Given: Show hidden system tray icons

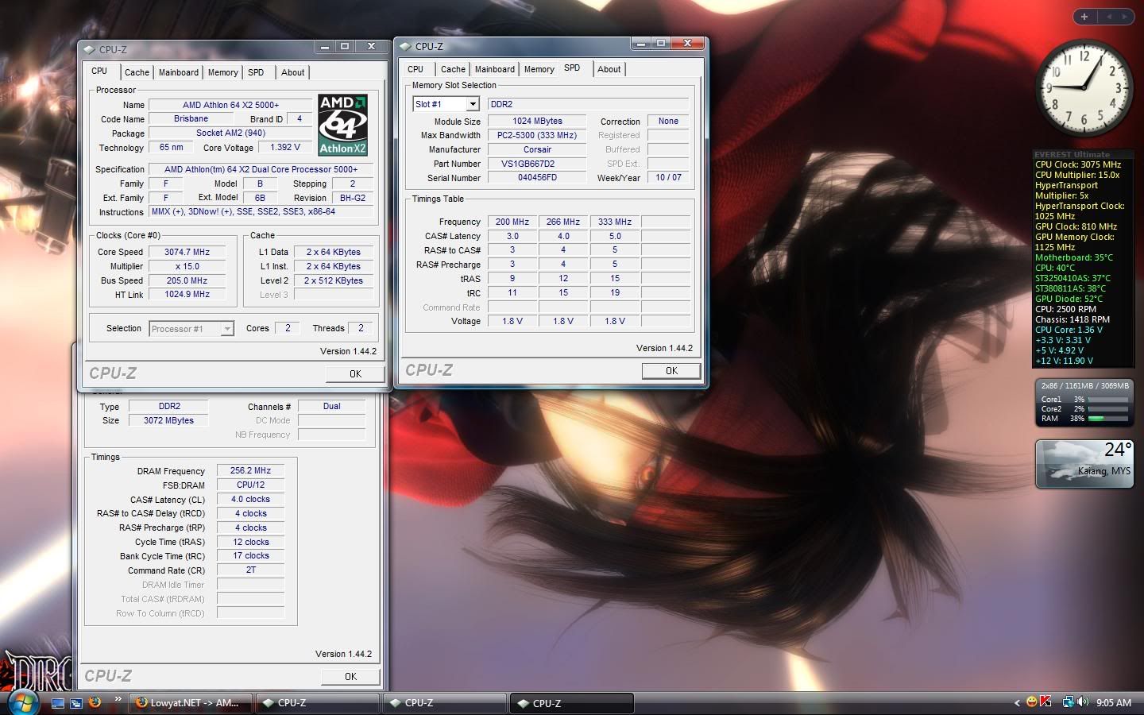Looking at the screenshot, I should click(1017, 703).
